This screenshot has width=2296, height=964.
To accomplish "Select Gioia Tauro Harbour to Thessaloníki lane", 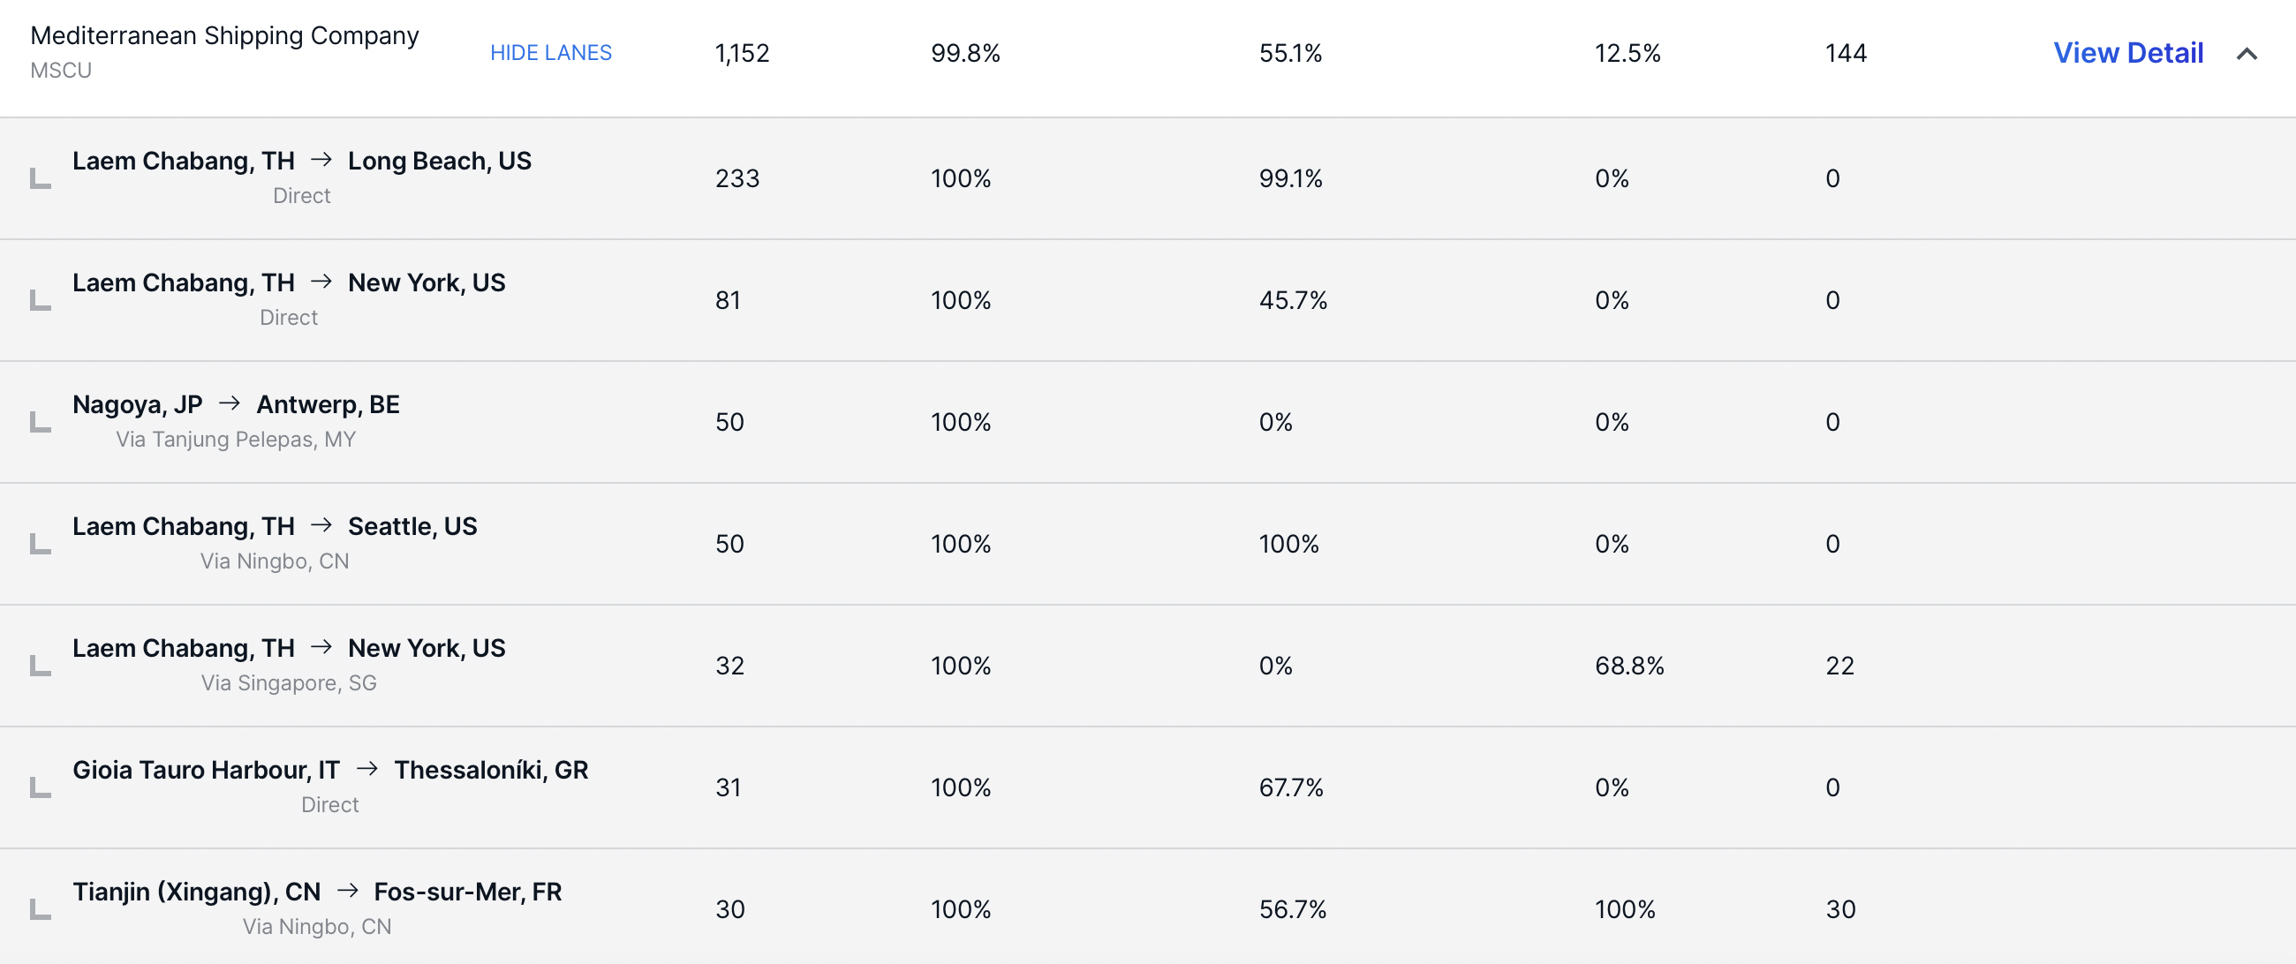I will point(1148,787).
